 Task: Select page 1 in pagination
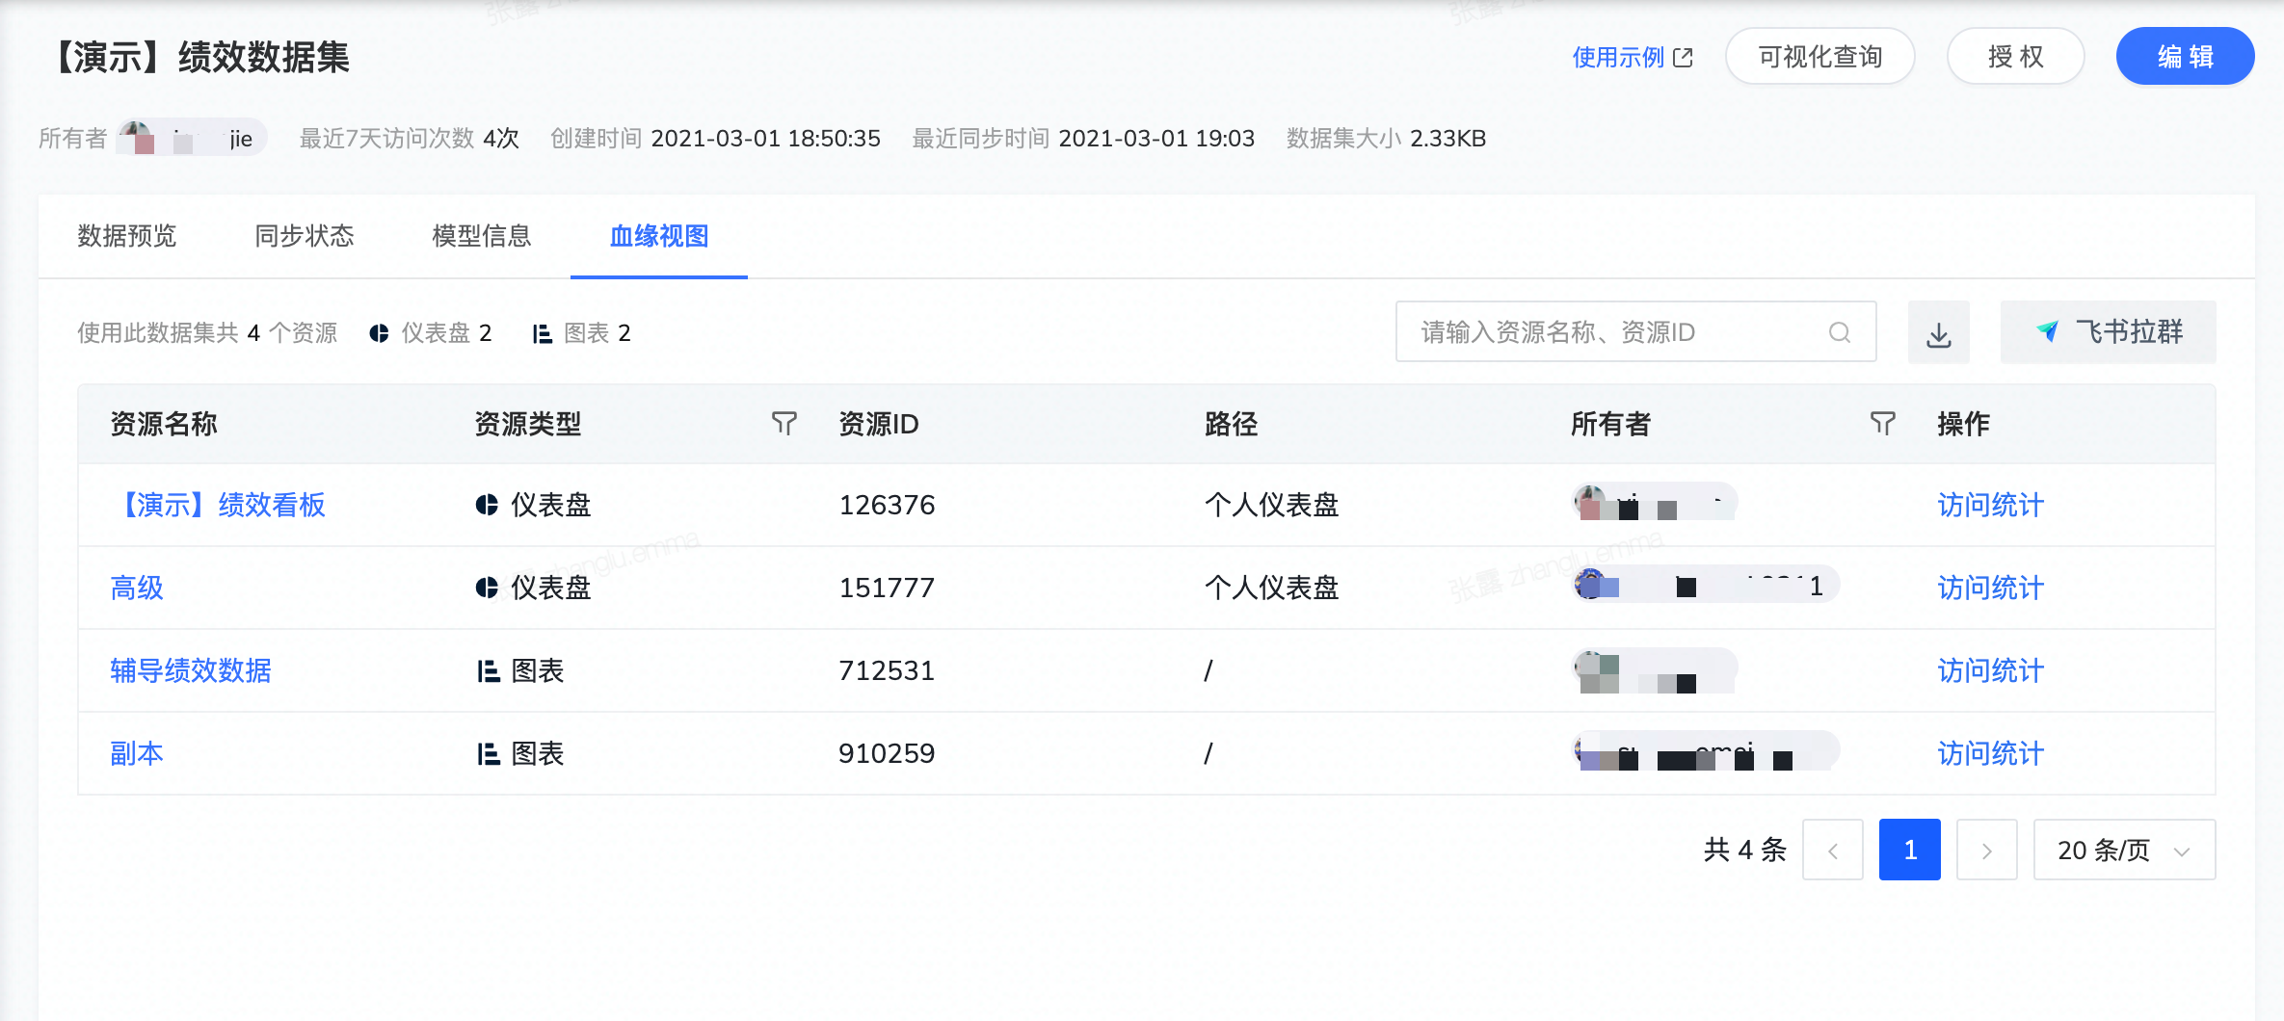[x=1909, y=851]
